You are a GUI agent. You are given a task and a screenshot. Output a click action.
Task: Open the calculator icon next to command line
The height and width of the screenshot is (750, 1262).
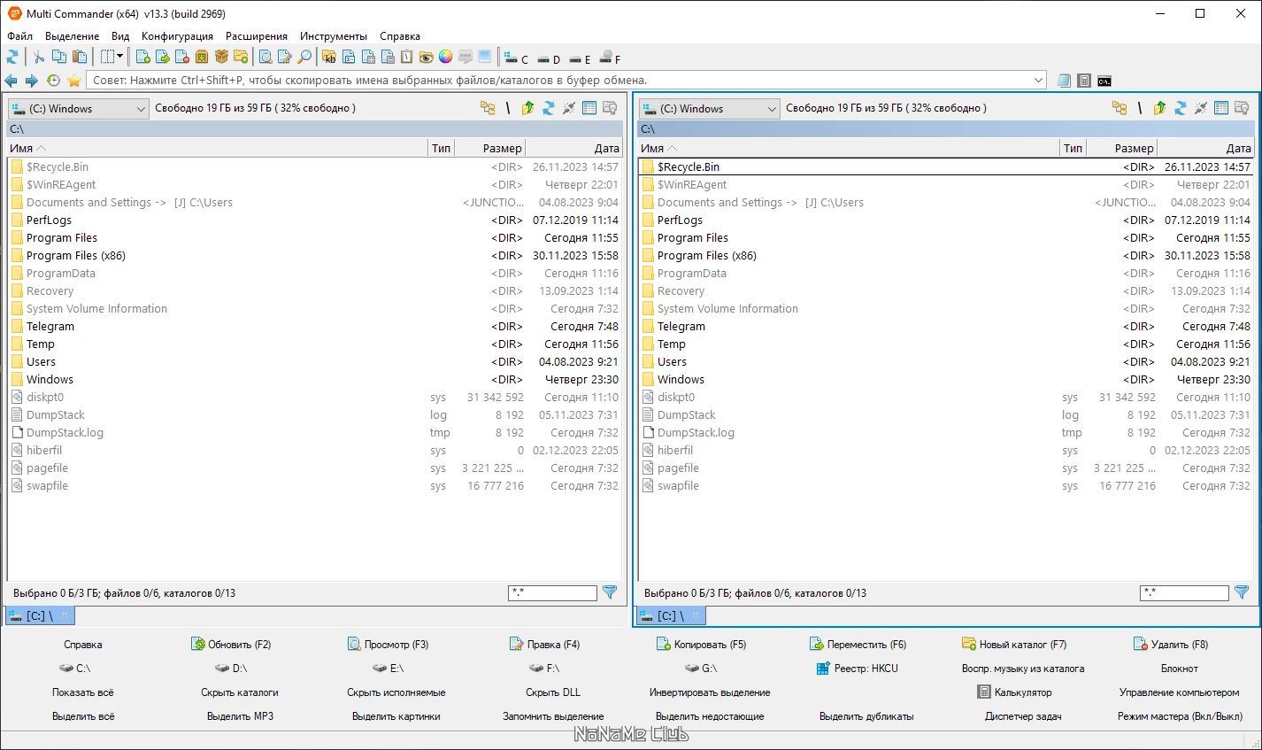tap(1084, 81)
